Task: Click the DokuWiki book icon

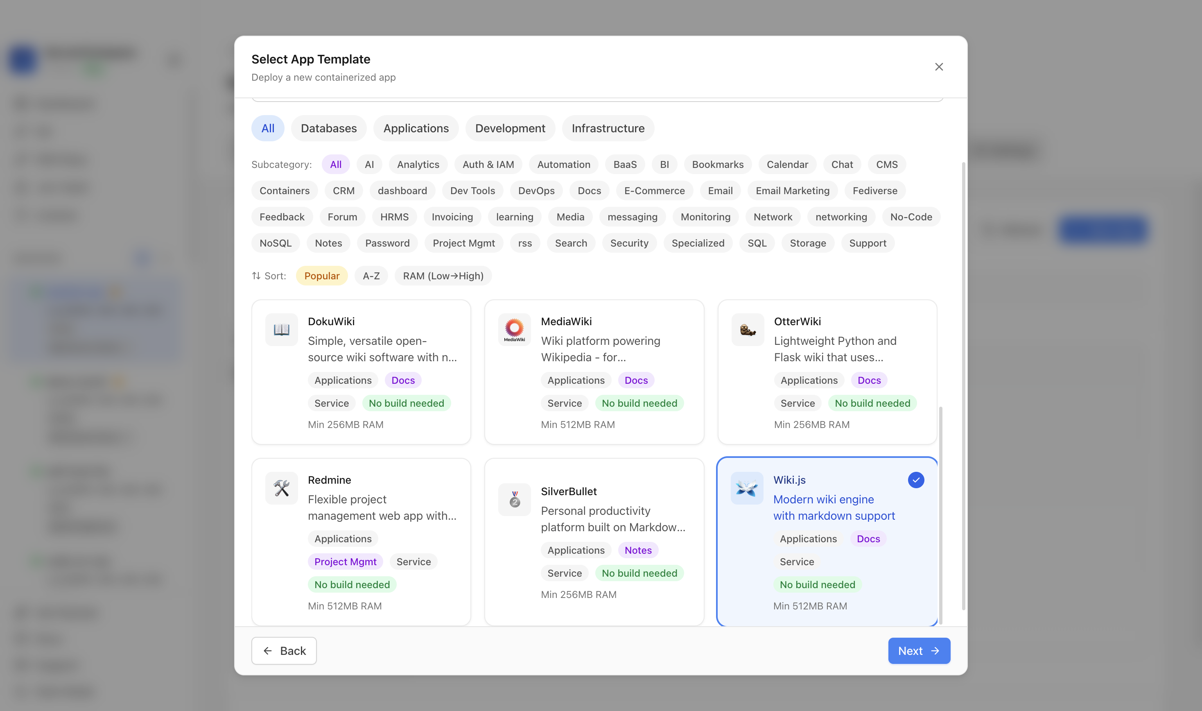Action: [x=282, y=330]
